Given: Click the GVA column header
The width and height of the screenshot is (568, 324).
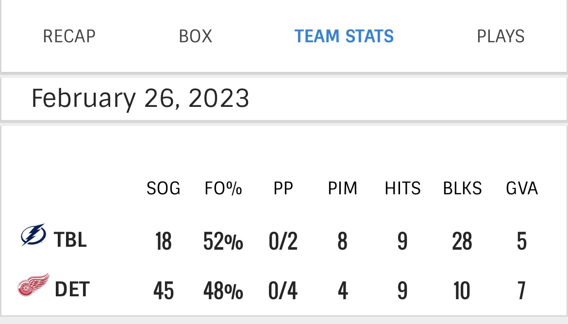Looking at the screenshot, I should 521,188.
